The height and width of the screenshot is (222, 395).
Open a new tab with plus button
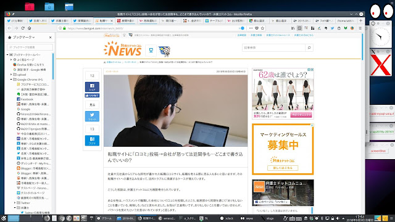click(360, 20)
